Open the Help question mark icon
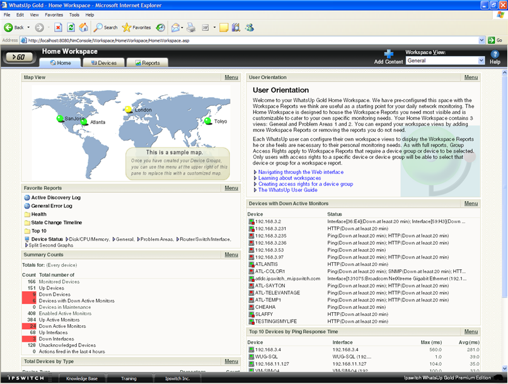The image size is (508, 384). pyautogui.click(x=495, y=55)
